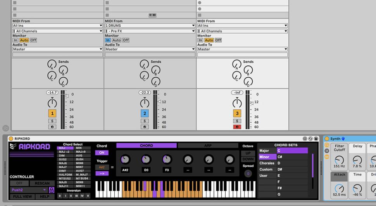Click Send A knob on track 1
Image resolution: width=376 pixels, height=206 pixels.
(x=52, y=64)
